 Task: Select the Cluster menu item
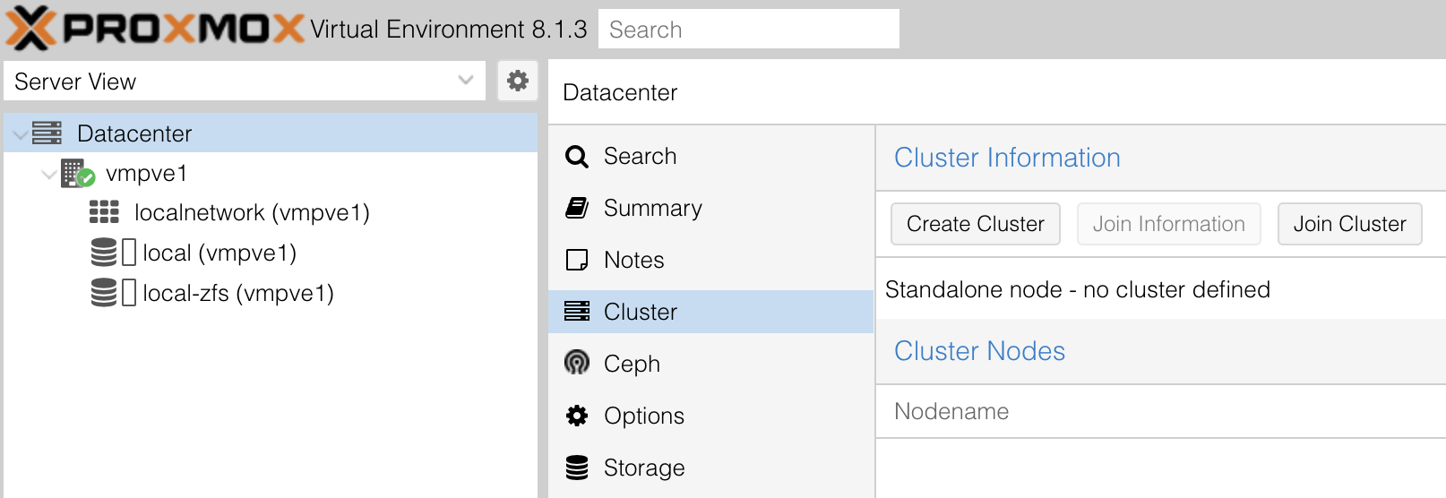tap(640, 312)
